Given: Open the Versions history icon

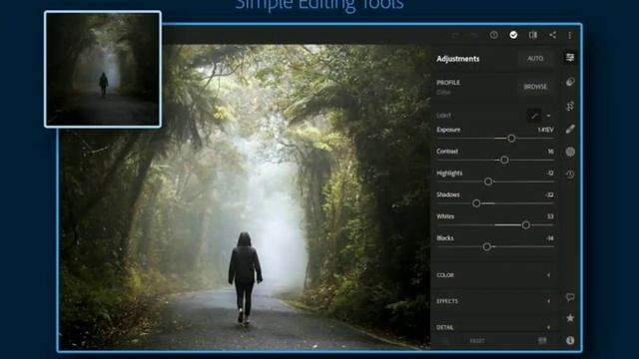Looking at the screenshot, I should [x=570, y=175].
